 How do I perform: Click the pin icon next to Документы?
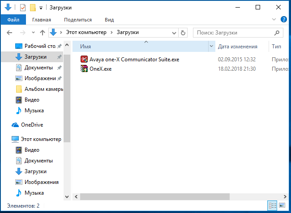(x=60, y=68)
